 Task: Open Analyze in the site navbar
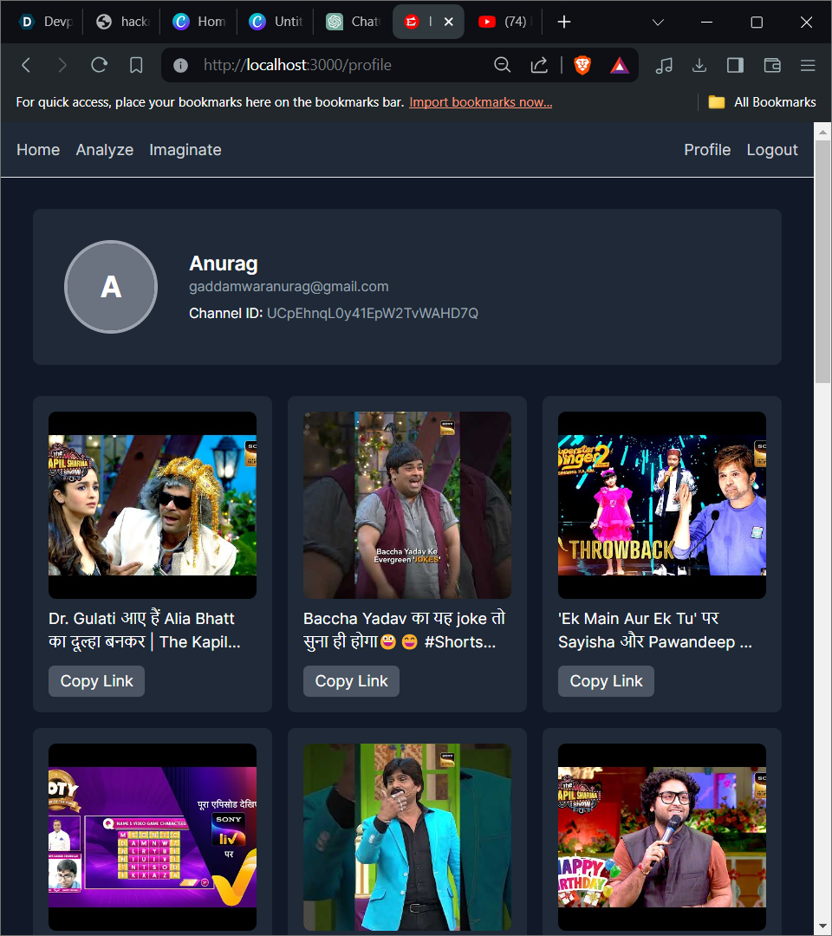pos(105,150)
